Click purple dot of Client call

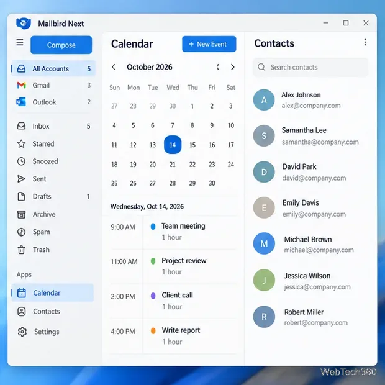(153, 296)
